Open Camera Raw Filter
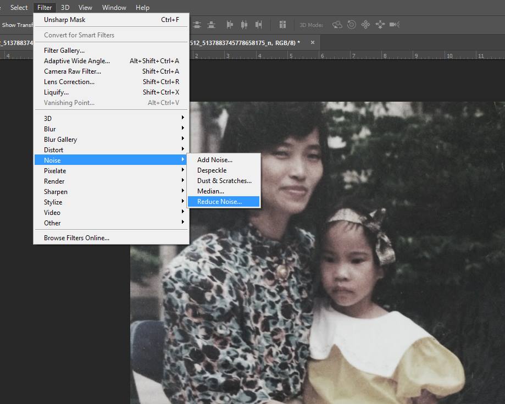Image resolution: width=505 pixels, height=404 pixels. click(x=73, y=71)
